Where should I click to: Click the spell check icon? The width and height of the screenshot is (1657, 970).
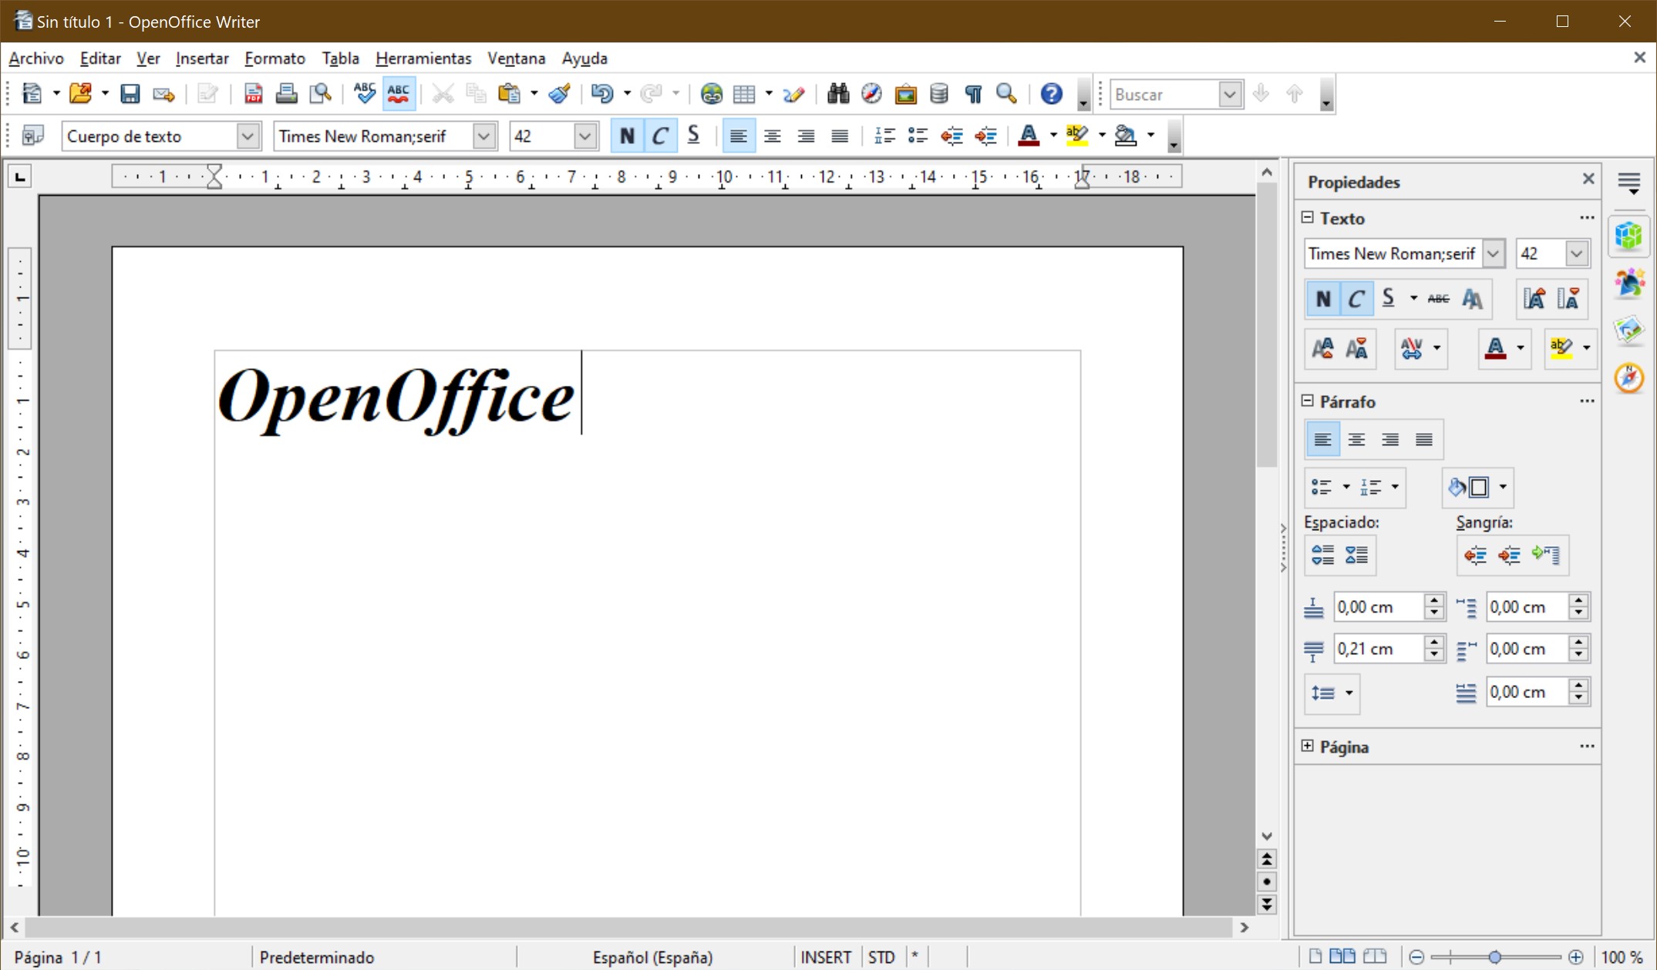pos(364,93)
